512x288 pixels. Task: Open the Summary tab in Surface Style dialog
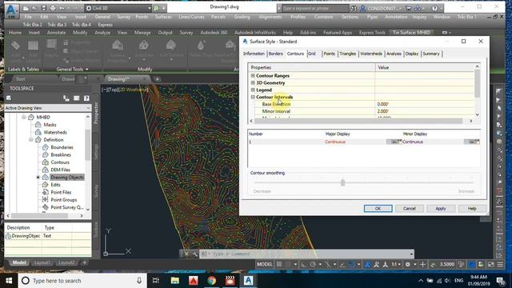(431, 54)
